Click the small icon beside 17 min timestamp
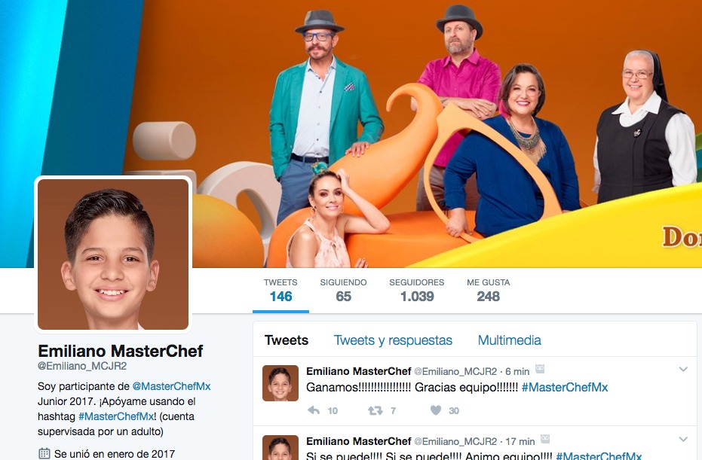 point(545,439)
